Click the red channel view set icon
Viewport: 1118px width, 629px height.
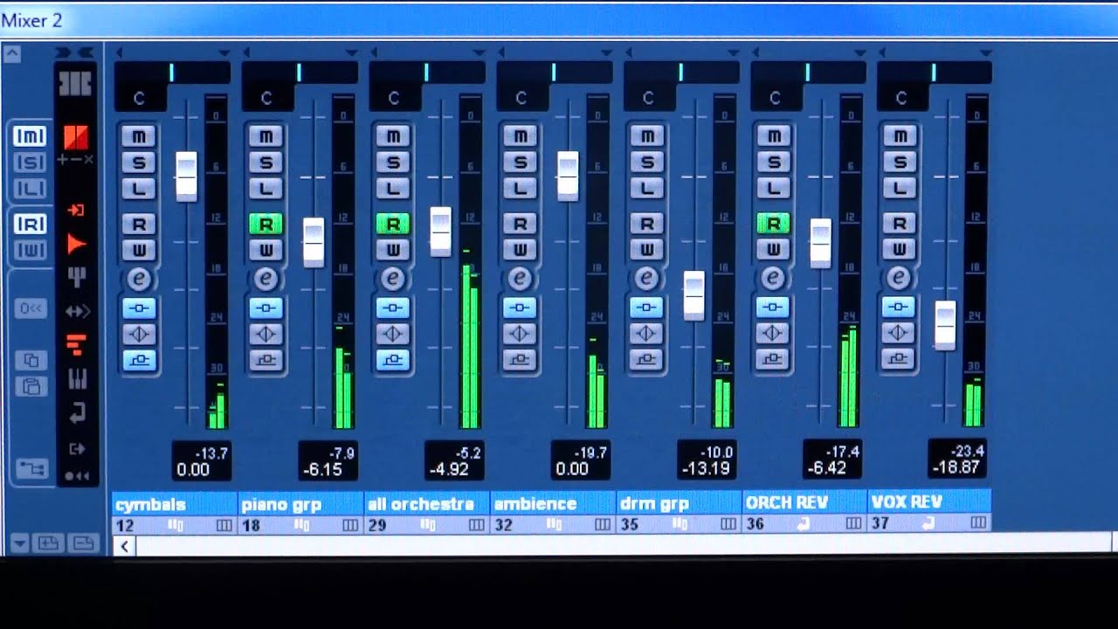pyautogui.click(x=76, y=138)
